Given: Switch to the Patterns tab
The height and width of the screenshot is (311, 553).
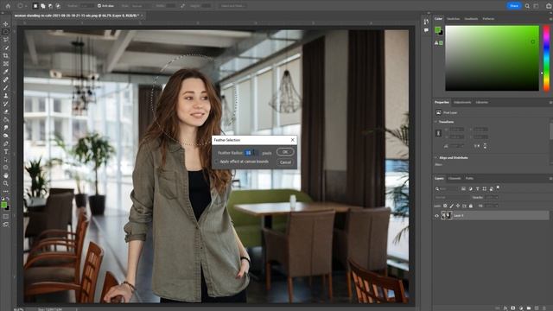Looking at the screenshot, I should pyautogui.click(x=488, y=19).
